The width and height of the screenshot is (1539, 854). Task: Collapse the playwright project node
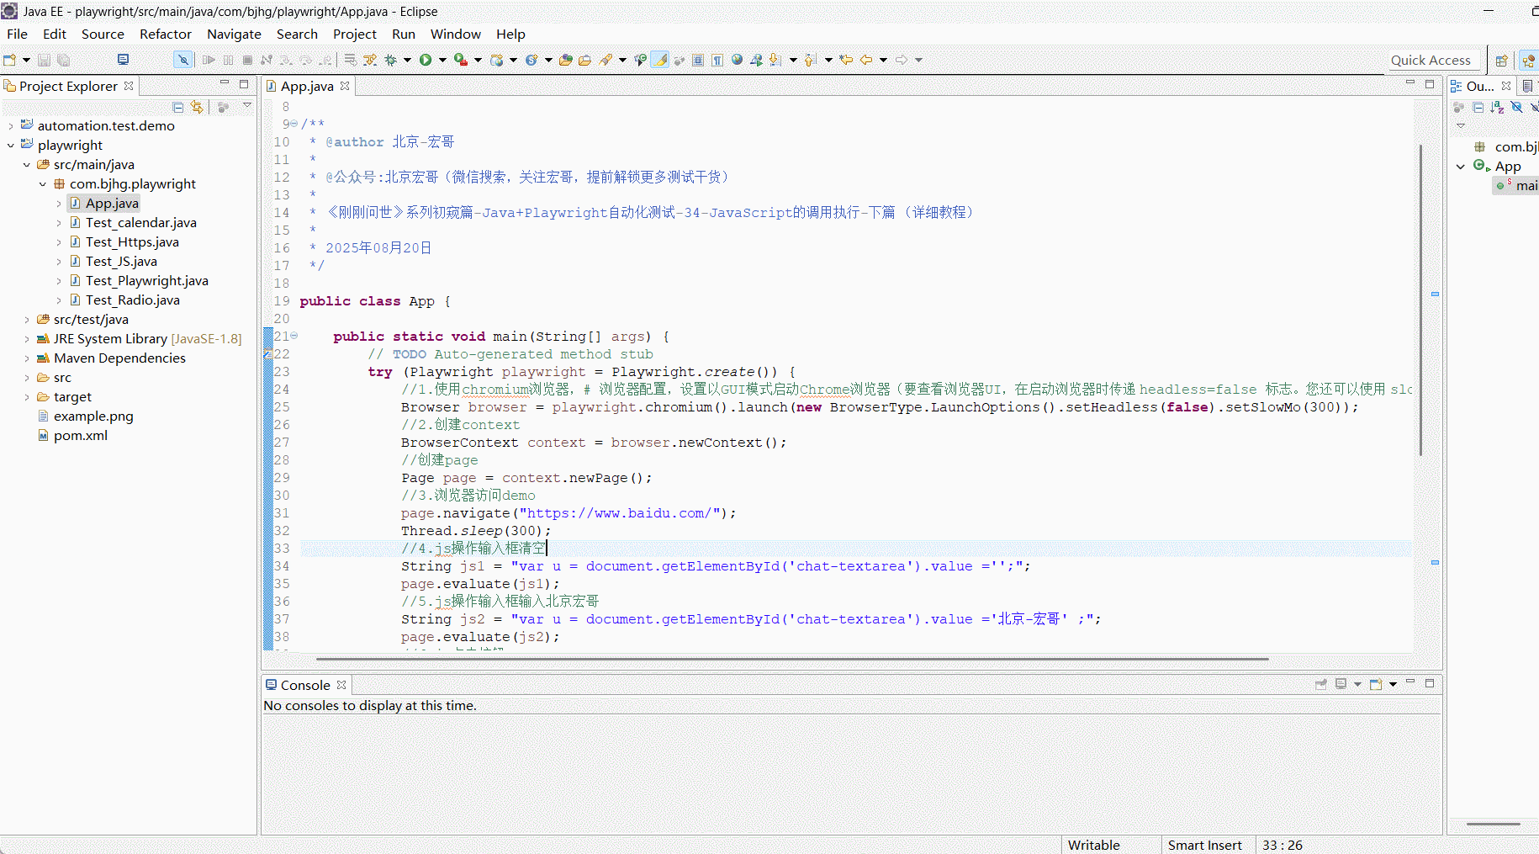pyautogui.click(x=11, y=146)
